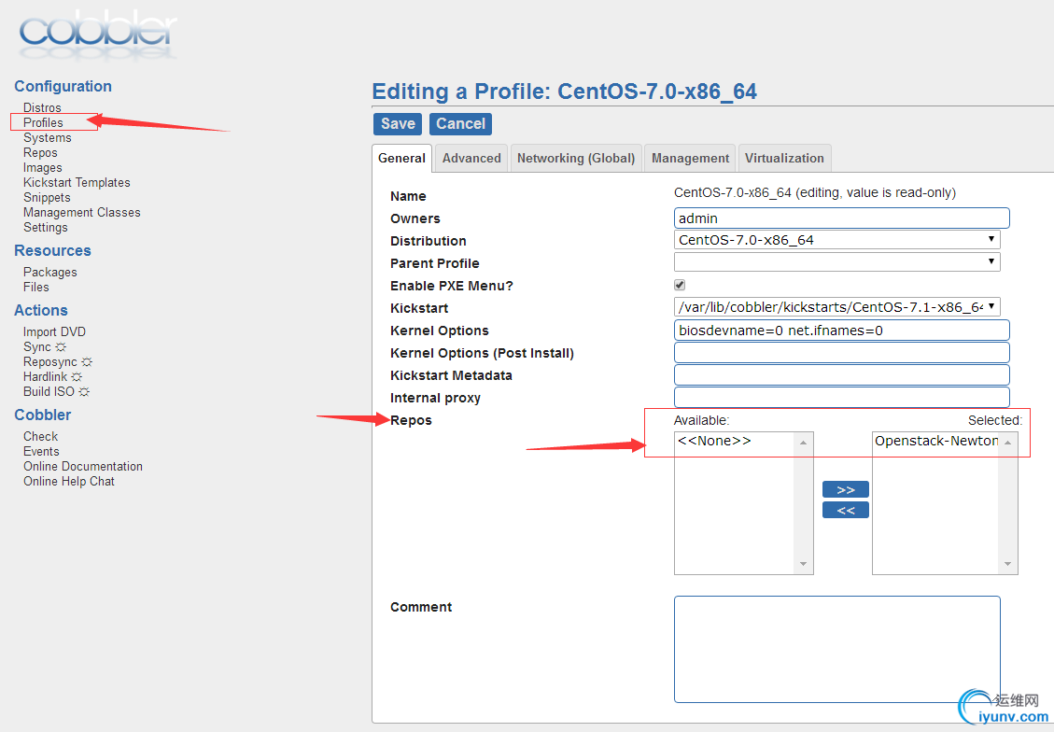Screen dimensions: 1054x732
Task: Go to Kickstart Templates page
Action: click(77, 183)
